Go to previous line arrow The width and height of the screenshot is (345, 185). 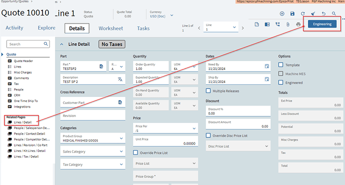tap(199, 28)
